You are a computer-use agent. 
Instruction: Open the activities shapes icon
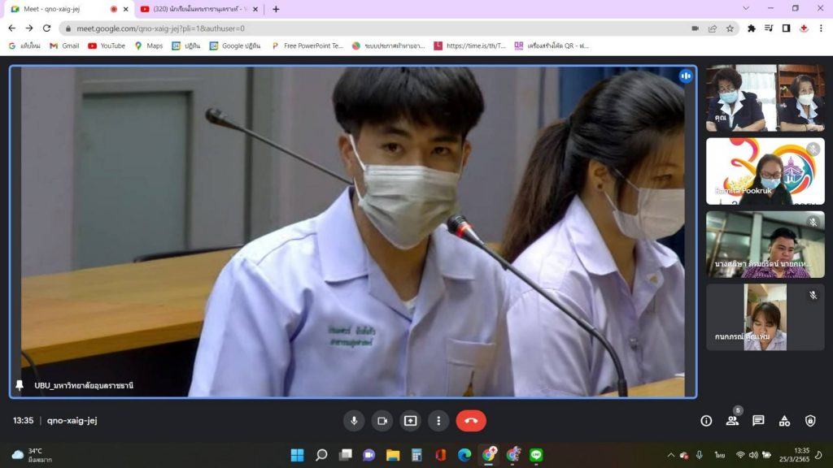(x=784, y=420)
